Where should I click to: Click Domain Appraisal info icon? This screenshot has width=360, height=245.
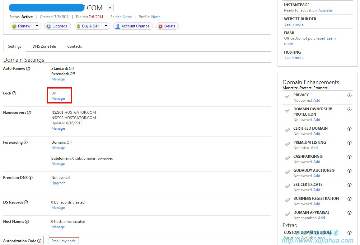pos(349,213)
